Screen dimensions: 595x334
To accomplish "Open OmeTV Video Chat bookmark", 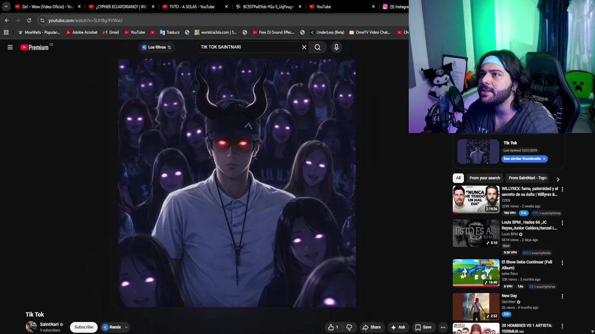I will (x=370, y=32).
